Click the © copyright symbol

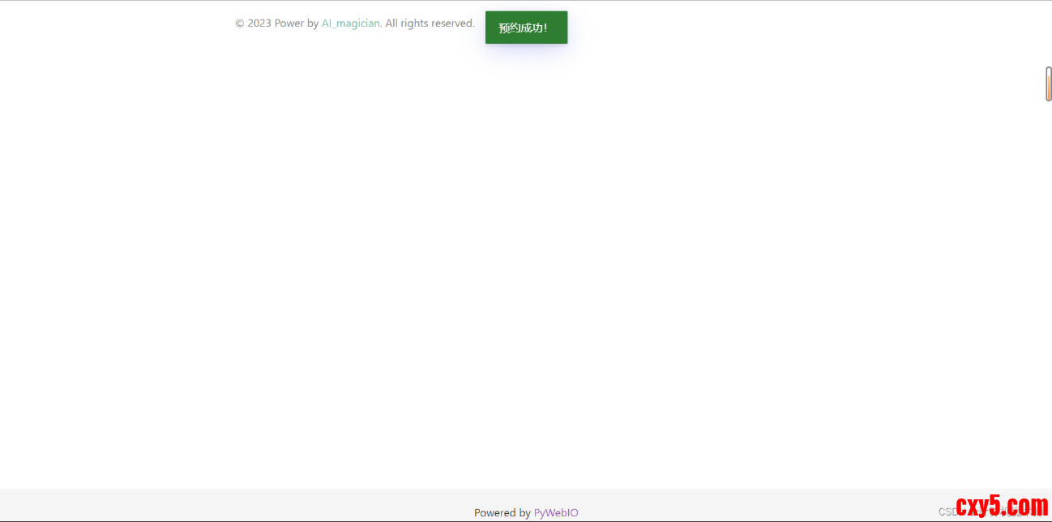click(240, 24)
